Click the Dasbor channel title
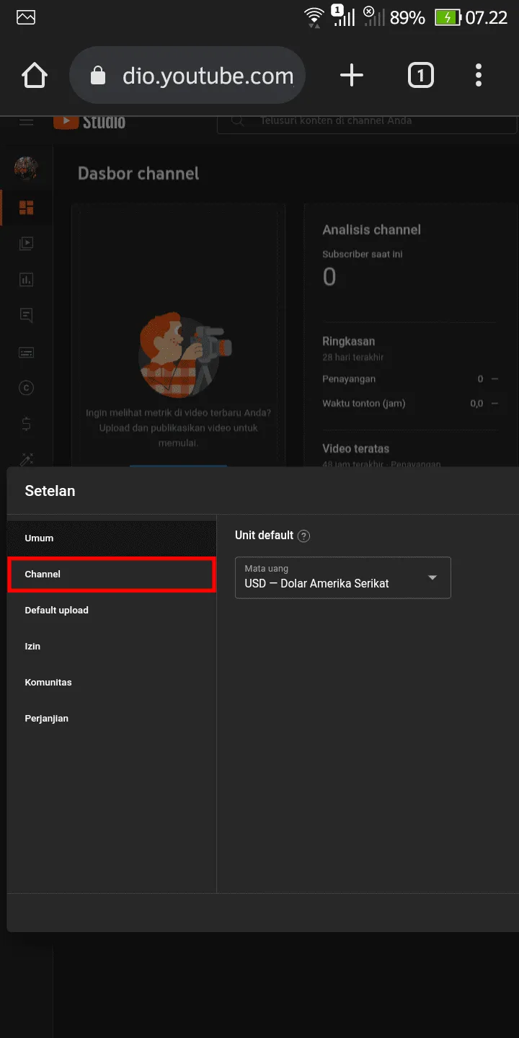Screen dimensions: 519x1038 click(x=138, y=174)
